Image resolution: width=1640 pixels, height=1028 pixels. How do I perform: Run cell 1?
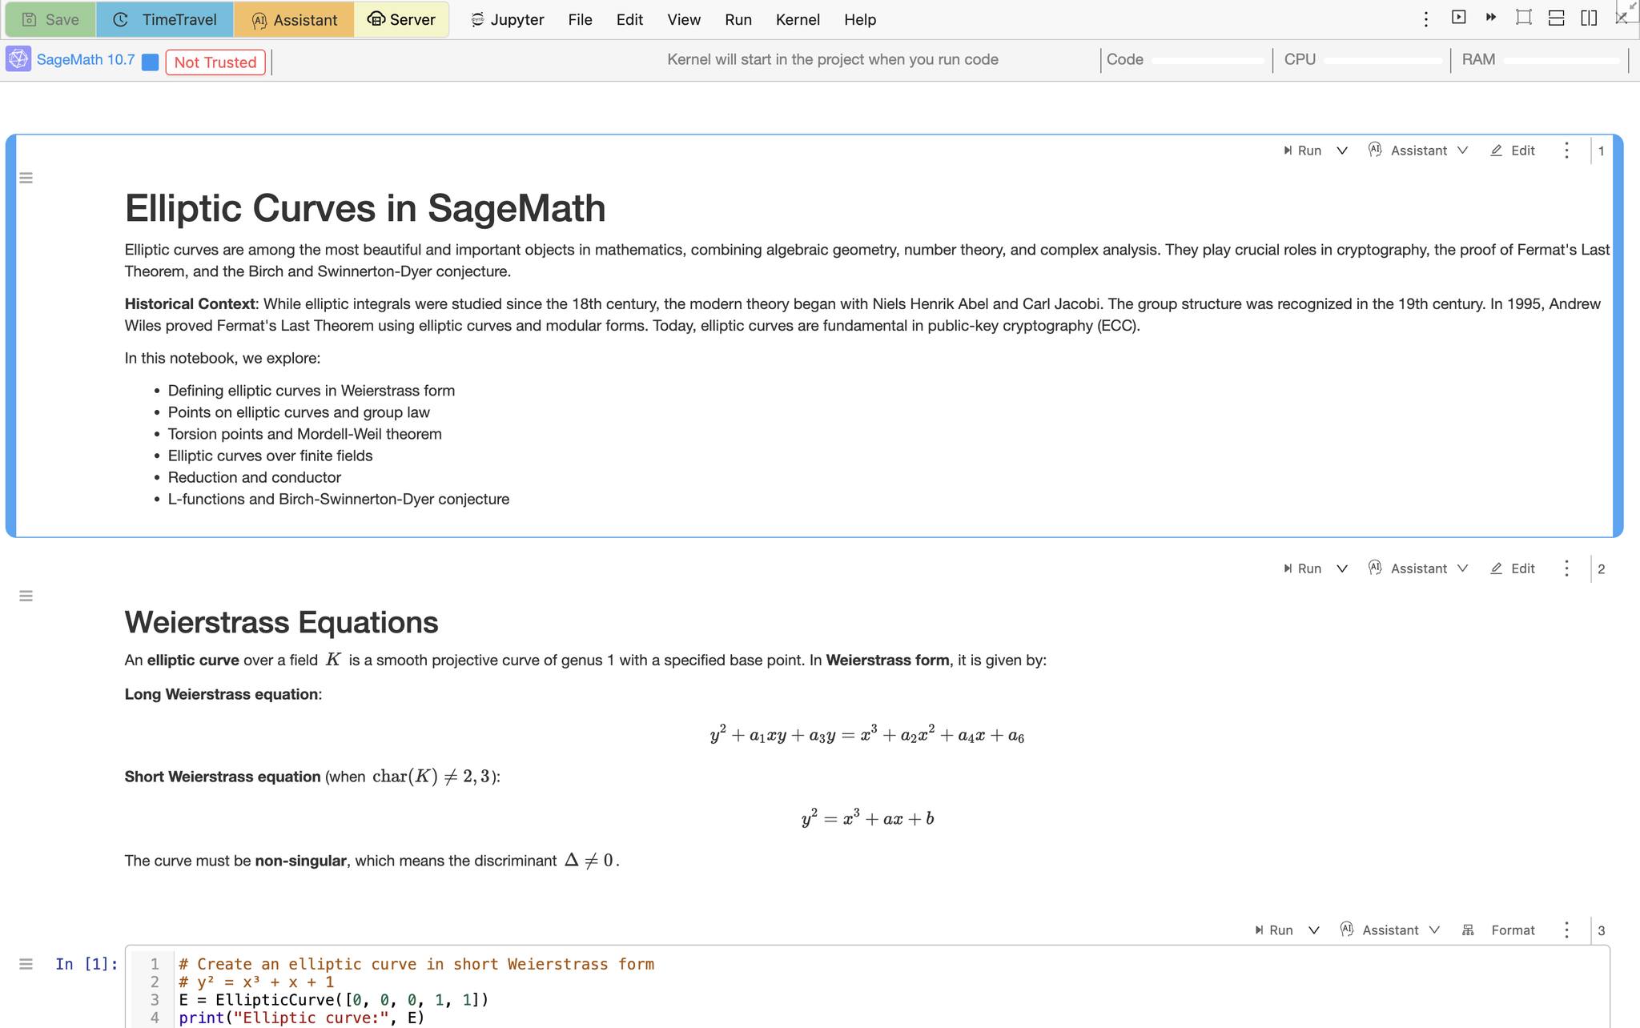point(1302,151)
